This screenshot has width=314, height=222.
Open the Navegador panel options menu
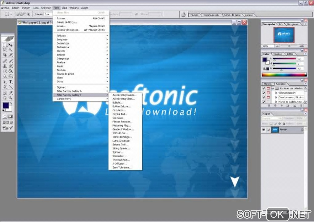tap(305, 24)
